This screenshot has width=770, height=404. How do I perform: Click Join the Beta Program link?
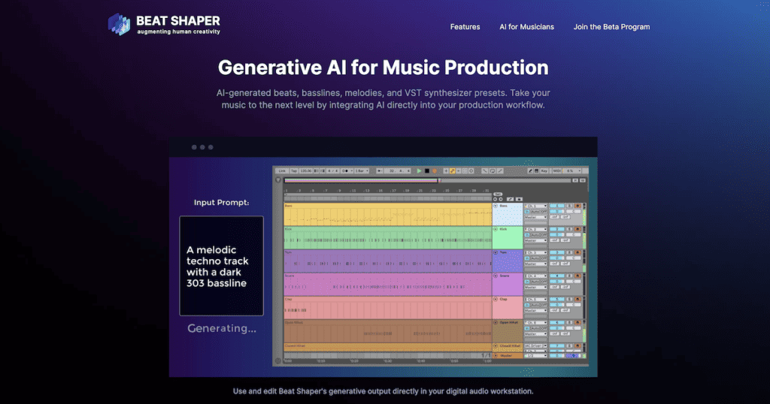[x=611, y=27]
